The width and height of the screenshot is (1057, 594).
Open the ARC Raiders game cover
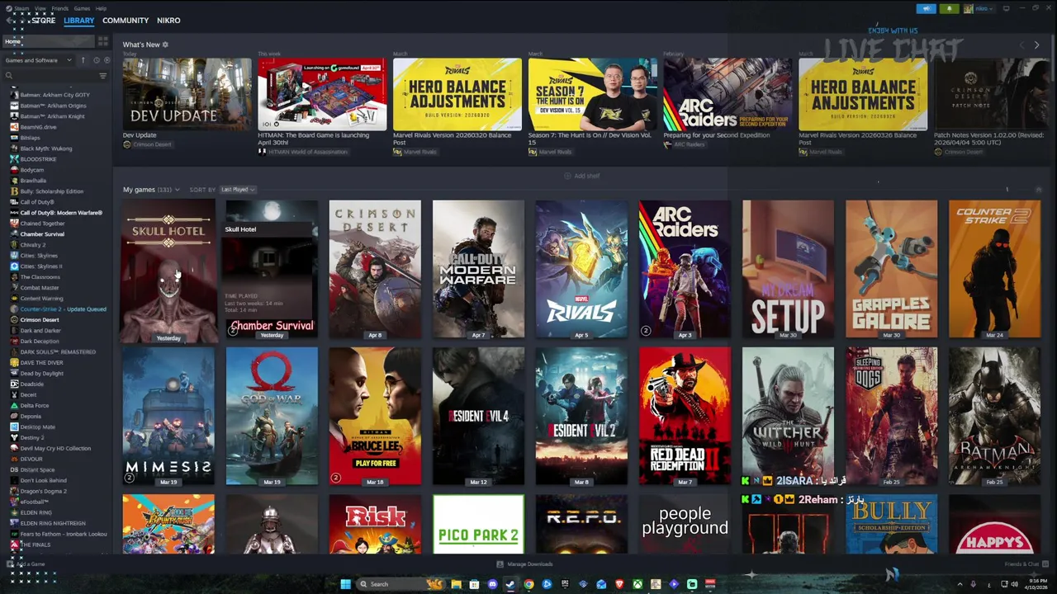tap(685, 269)
